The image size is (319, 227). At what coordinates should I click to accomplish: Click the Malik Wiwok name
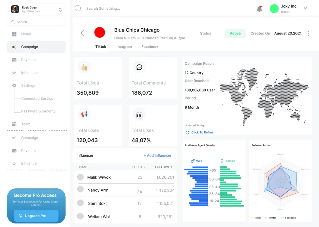[99, 177]
